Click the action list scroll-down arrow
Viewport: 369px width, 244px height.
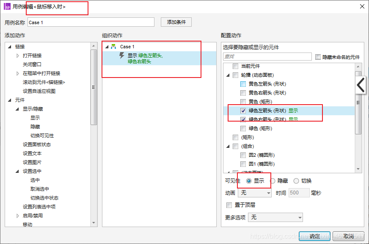tap(94, 223)
